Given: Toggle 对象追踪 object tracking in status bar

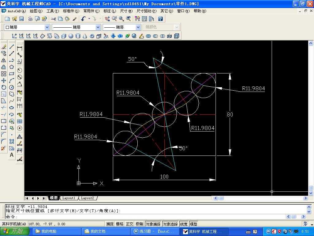Looking at the screenshot, I should 170,224.
